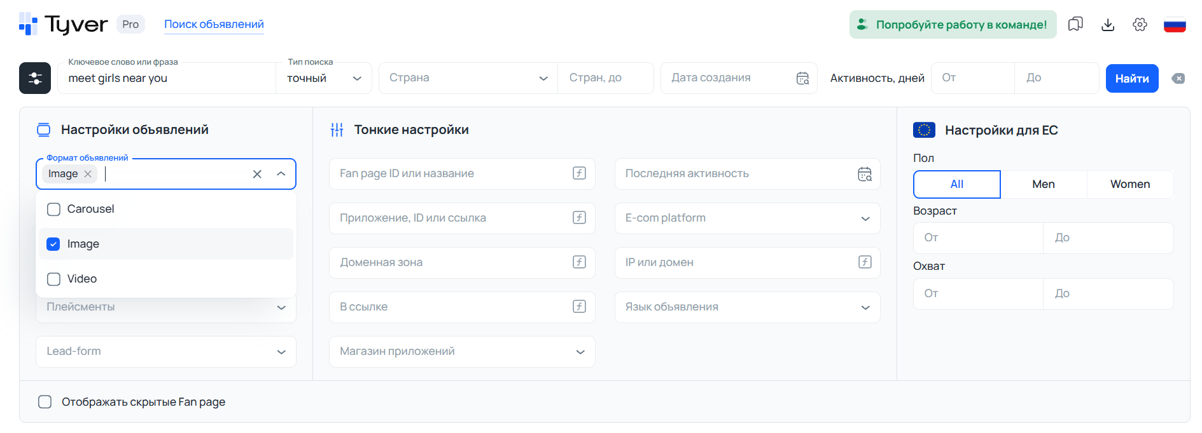Open the Lead-form dropdown
Image resolution: width=1202 pixels, height=433 pixels.
[x=166, y=352]
